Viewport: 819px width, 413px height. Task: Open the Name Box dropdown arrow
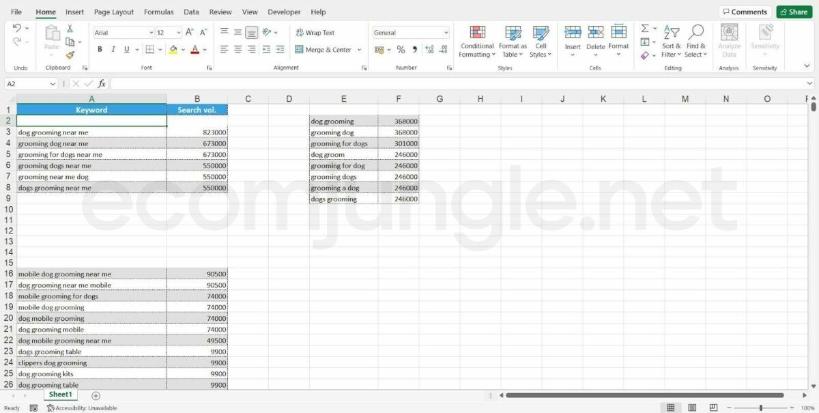tap(53, 84)
